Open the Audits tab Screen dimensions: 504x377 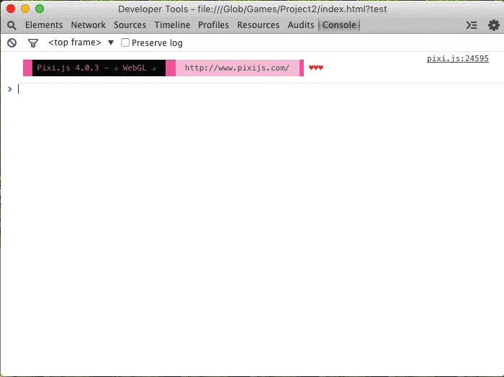pos(301,25)
